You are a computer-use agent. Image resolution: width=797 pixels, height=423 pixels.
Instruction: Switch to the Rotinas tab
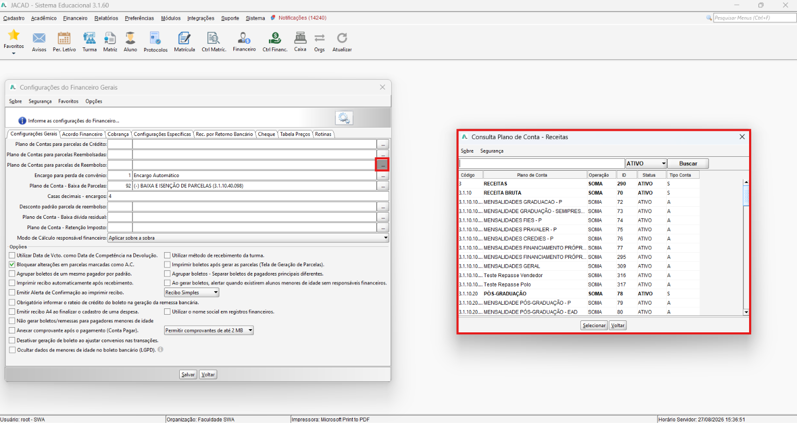click(x=323, y=134)
